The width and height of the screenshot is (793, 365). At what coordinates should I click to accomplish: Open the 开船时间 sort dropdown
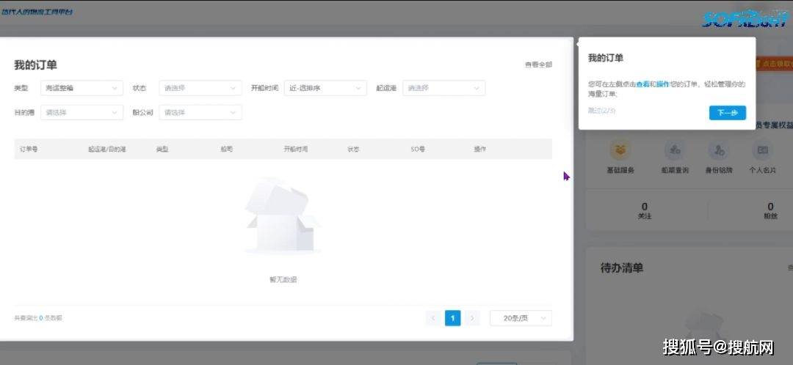tap(325, 88)
